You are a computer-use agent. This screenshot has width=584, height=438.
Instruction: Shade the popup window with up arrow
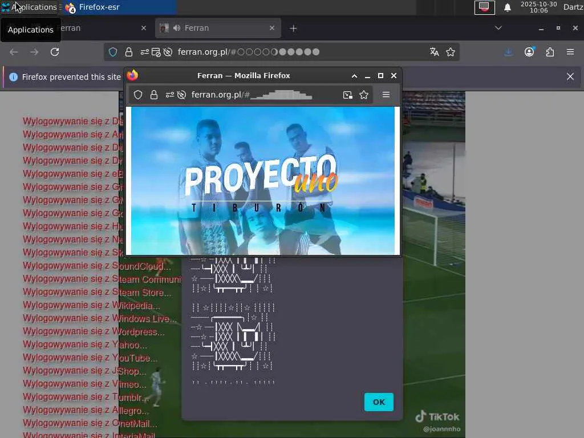pyautogui.click(x=354, y=76)
